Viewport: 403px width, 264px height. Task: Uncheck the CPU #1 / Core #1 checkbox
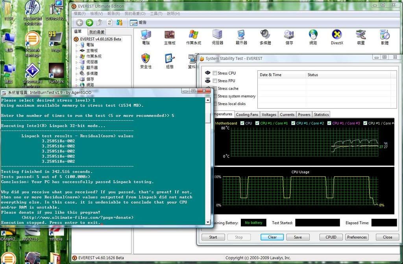click(257, 123)
